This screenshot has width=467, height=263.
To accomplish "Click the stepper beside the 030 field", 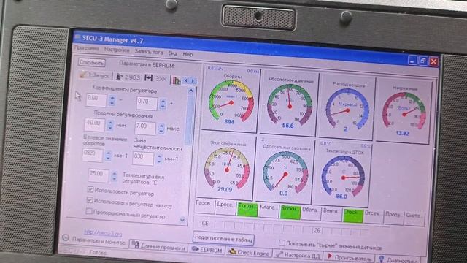I will 159,159.
